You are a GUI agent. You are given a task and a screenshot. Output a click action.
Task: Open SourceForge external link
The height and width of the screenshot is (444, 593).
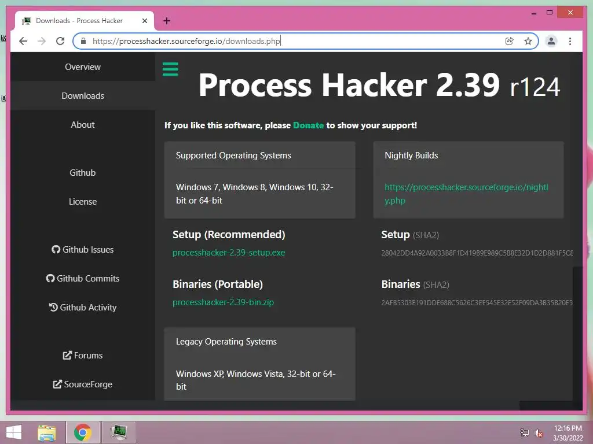pos(83,384)
